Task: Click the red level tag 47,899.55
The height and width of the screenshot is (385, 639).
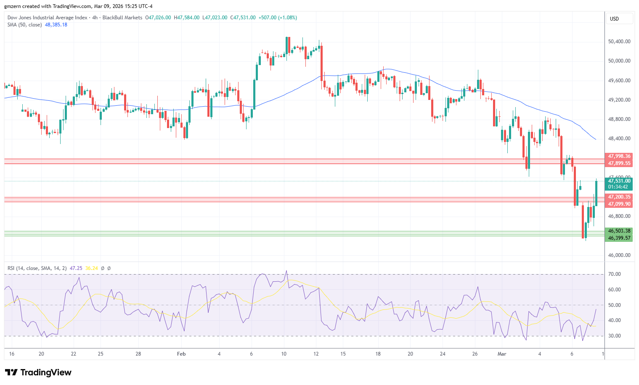Action: 619,163
